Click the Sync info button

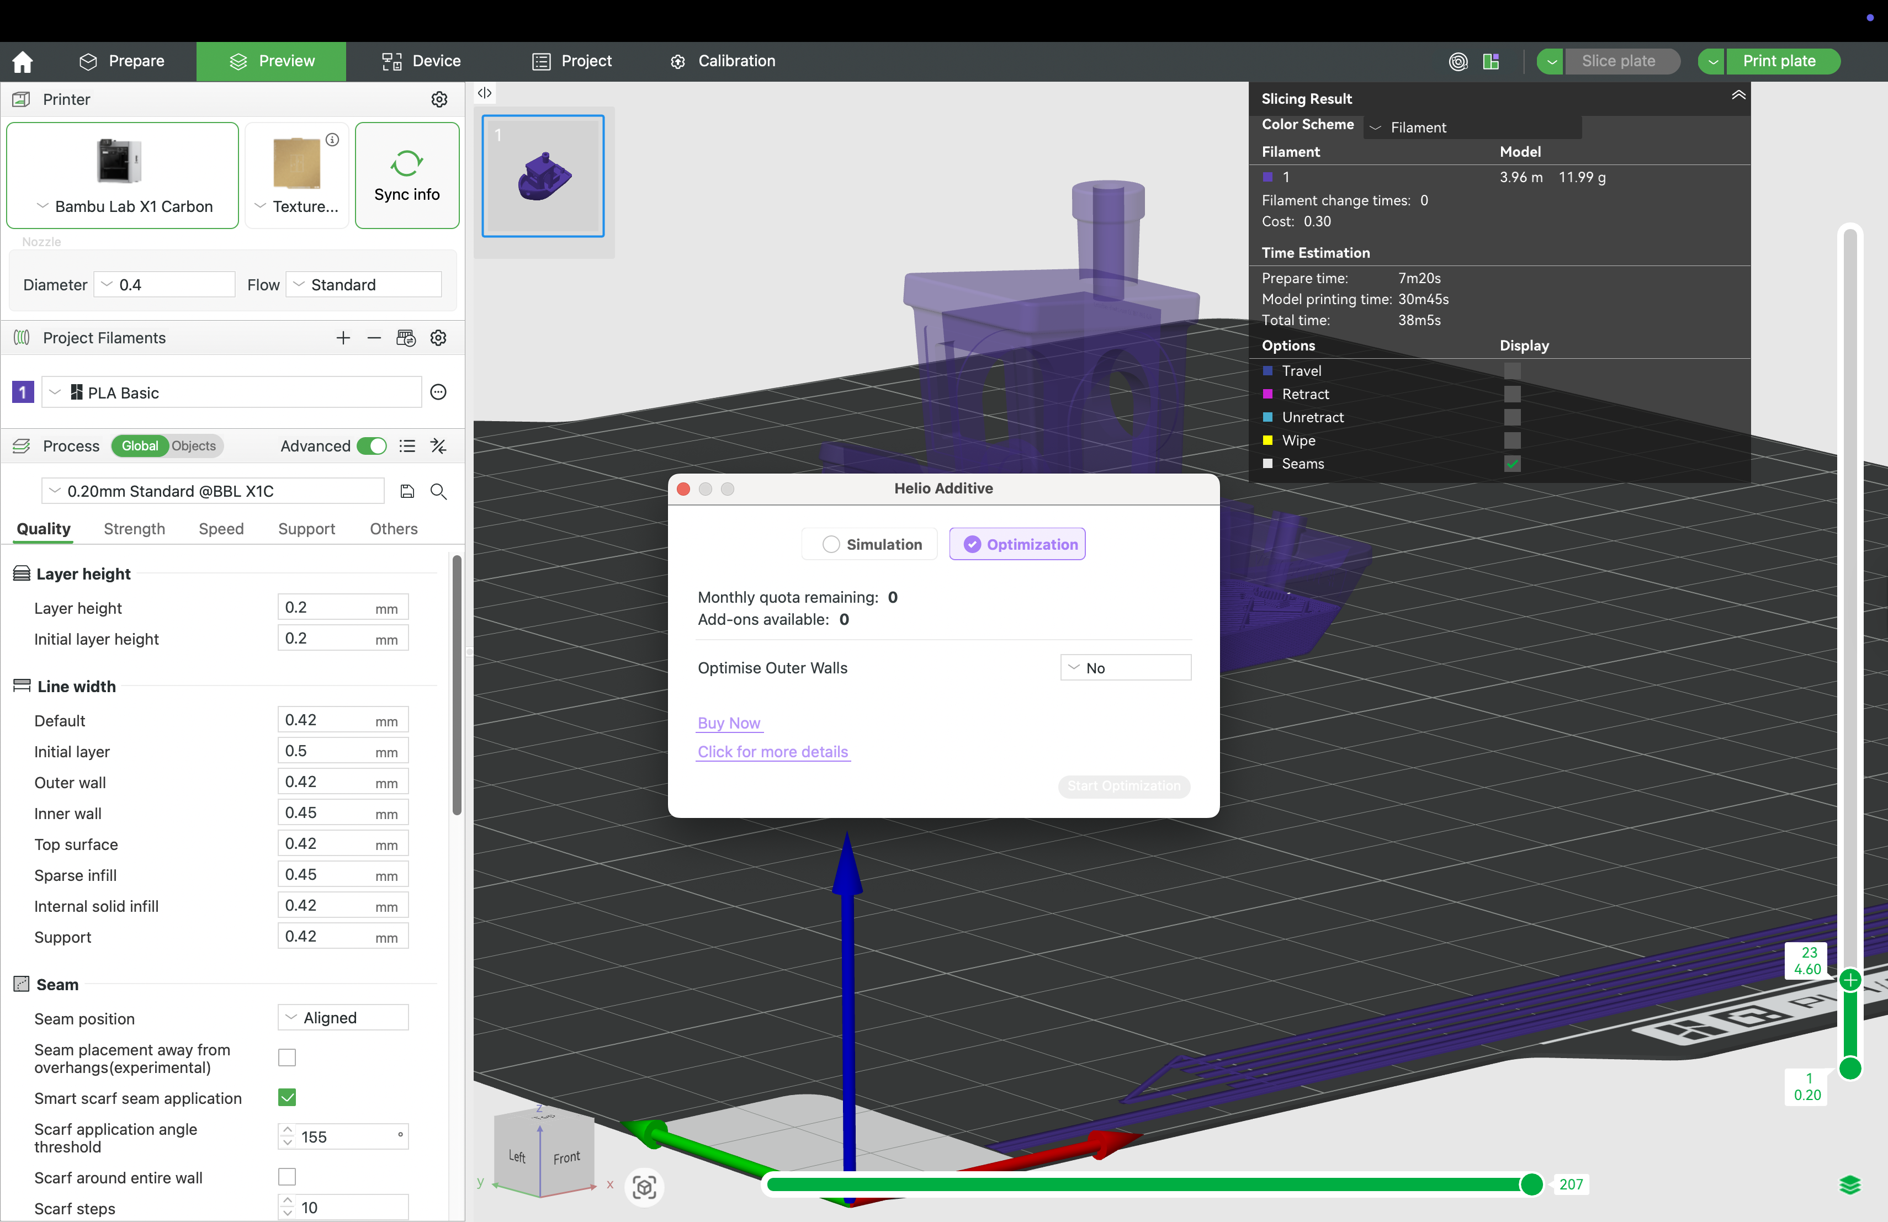pos(406,176)
